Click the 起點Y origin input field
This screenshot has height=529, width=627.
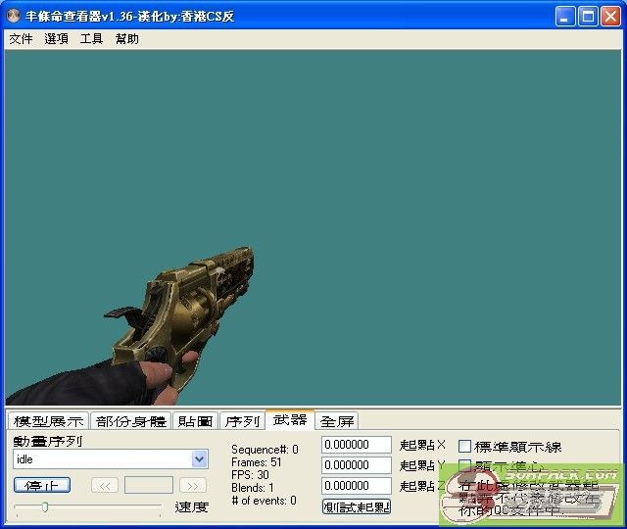pyautogui.click(x=357, y=465)
